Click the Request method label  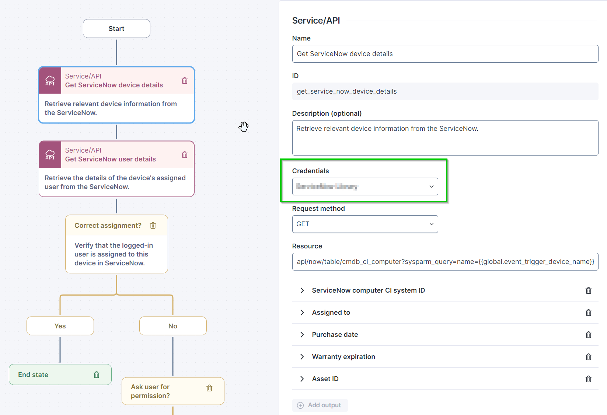[x=318, y=209]
